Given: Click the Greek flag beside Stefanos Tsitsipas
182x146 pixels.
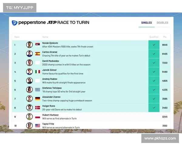Looking at the screenshot, I should click(x=38, y=90).
